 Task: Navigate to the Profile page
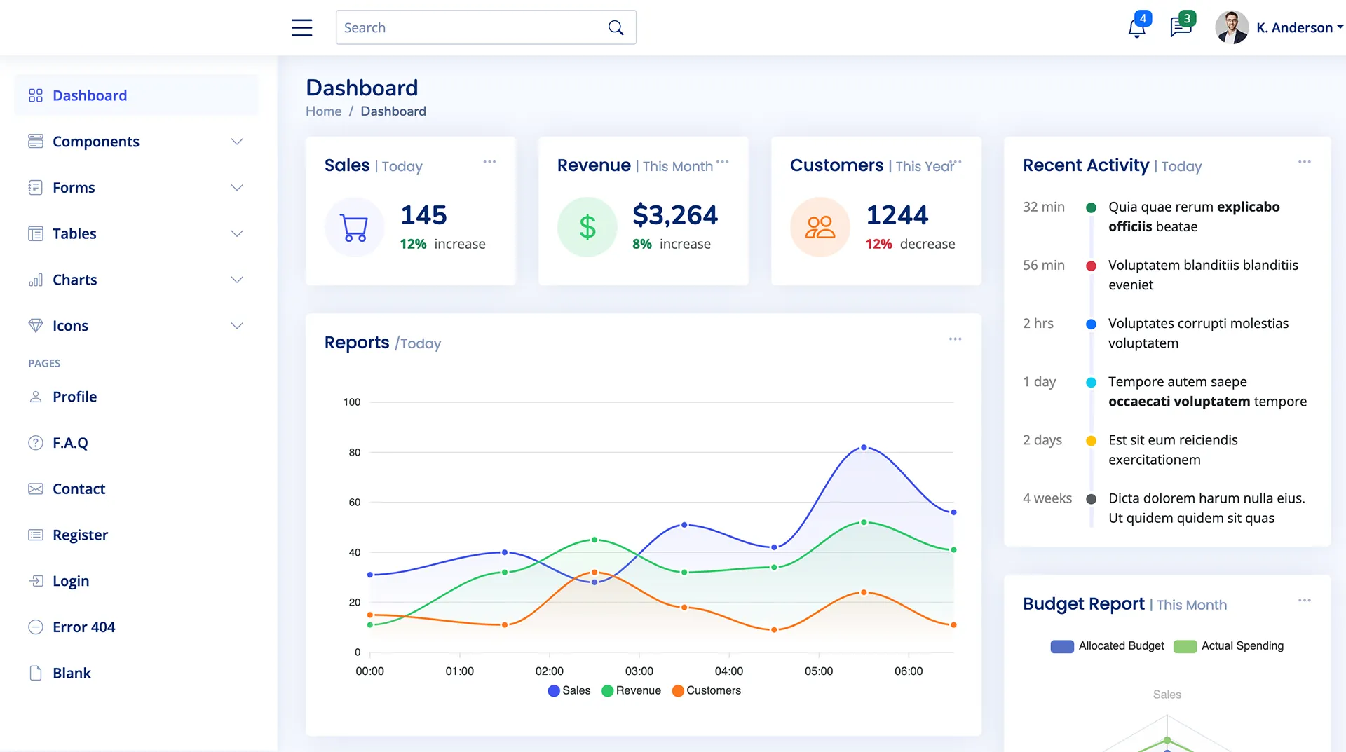click(74, 397)
